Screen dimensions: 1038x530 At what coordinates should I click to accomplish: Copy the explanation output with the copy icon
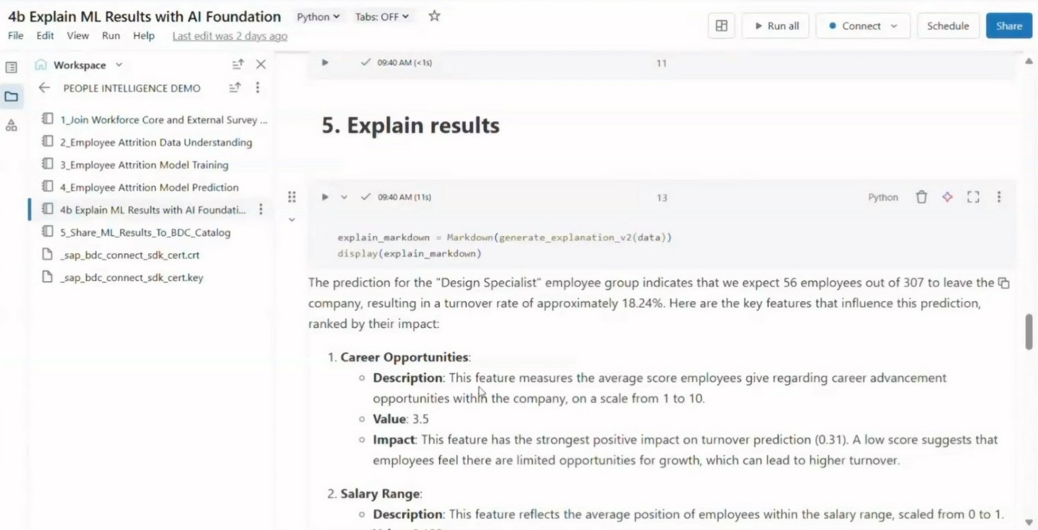click(x=1005, y=282)
